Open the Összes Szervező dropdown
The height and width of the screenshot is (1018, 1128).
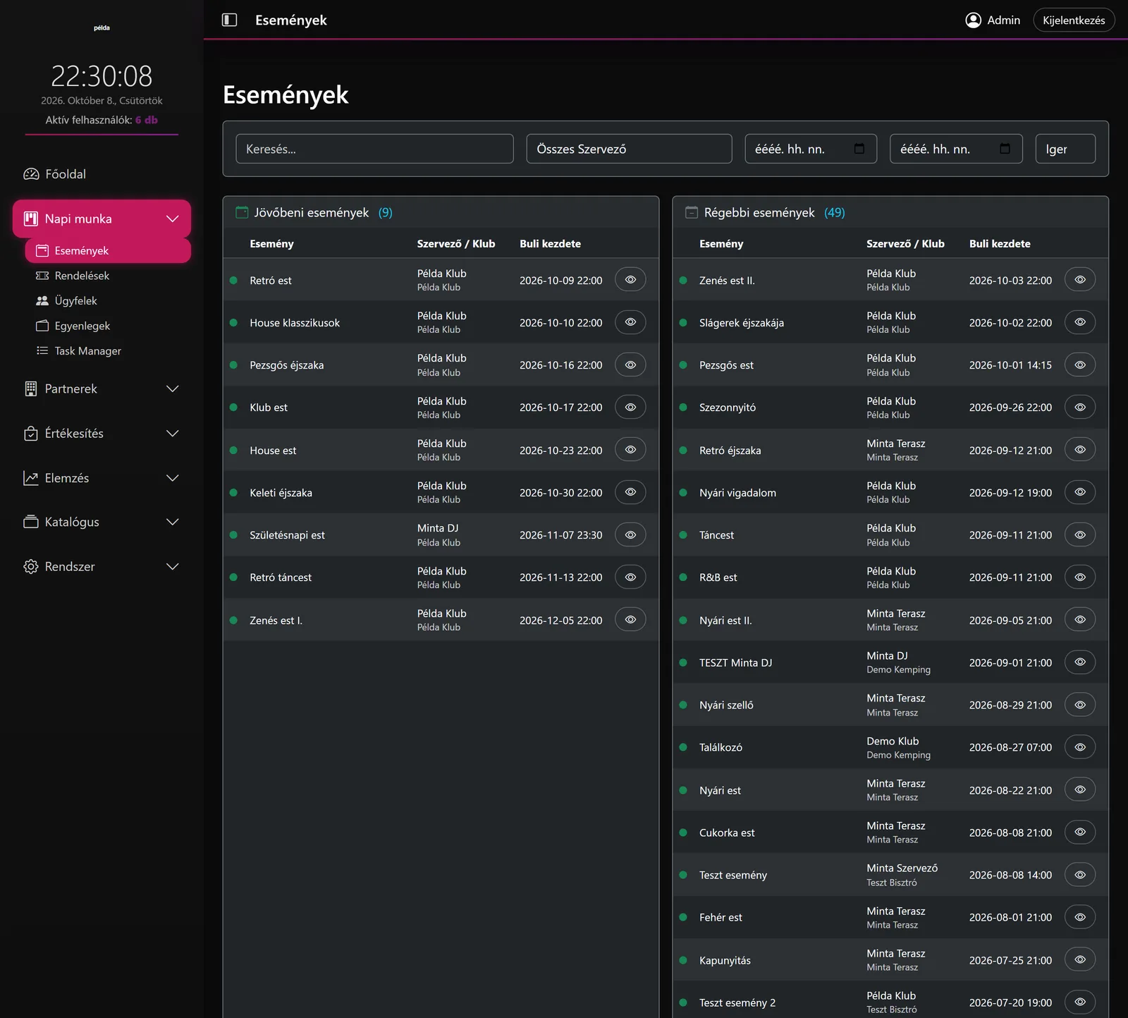pos(629,149)
